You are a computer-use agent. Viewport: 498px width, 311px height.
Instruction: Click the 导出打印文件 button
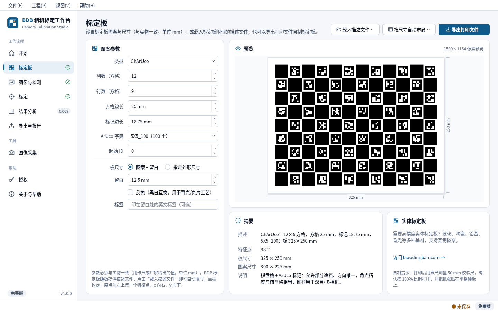[x=464, y=29]
